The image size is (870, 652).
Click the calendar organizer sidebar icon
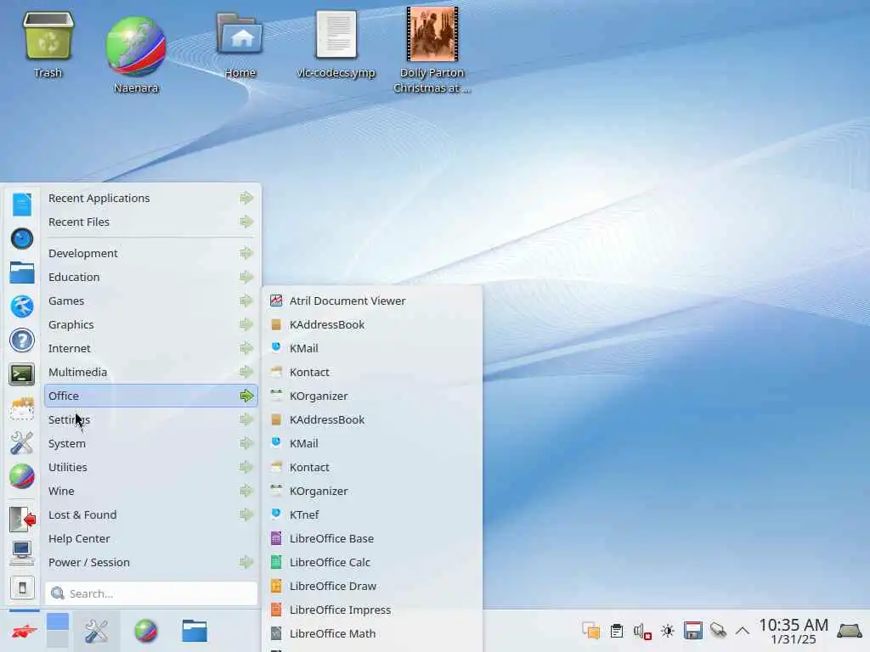(22, 408)
